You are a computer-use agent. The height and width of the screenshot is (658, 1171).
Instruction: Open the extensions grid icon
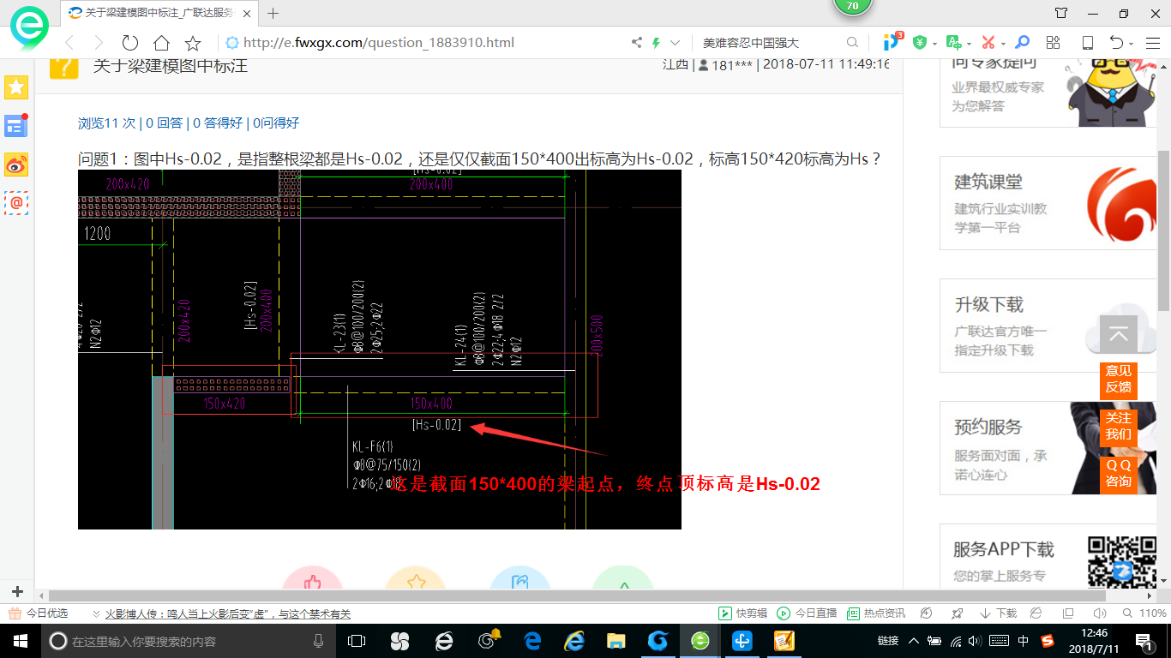(x=1054, y=43)
